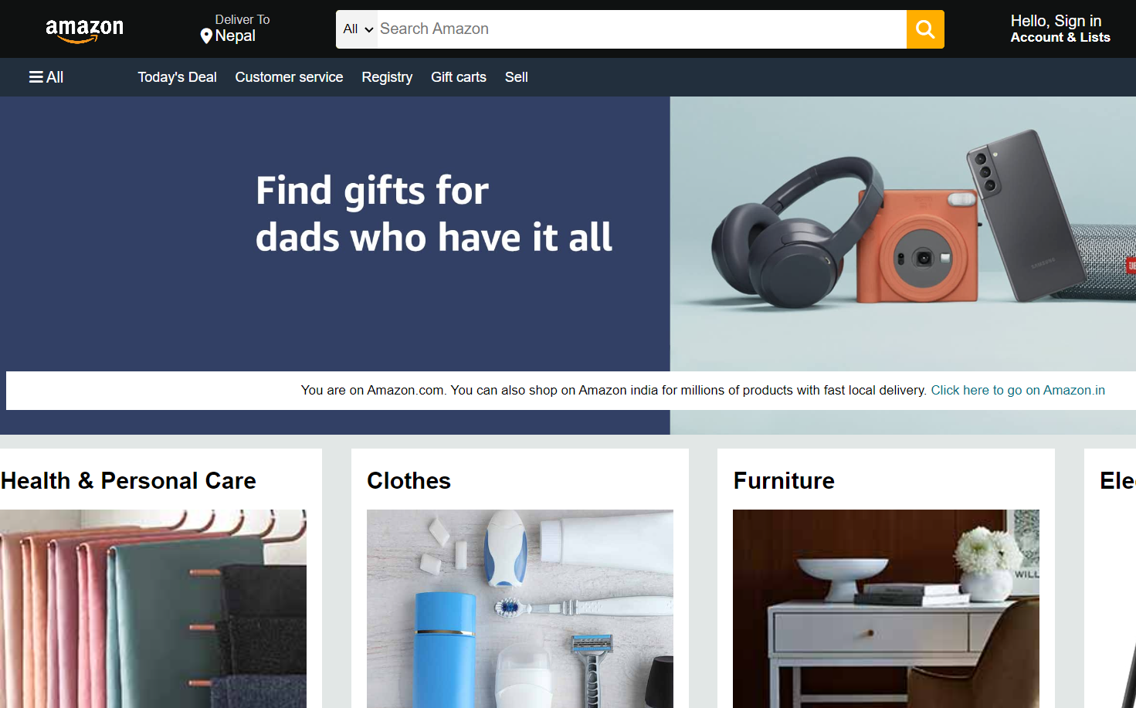1136x708 pixels.
Task: Expand the All search category dropdown
Action: (x=358, y=29)
